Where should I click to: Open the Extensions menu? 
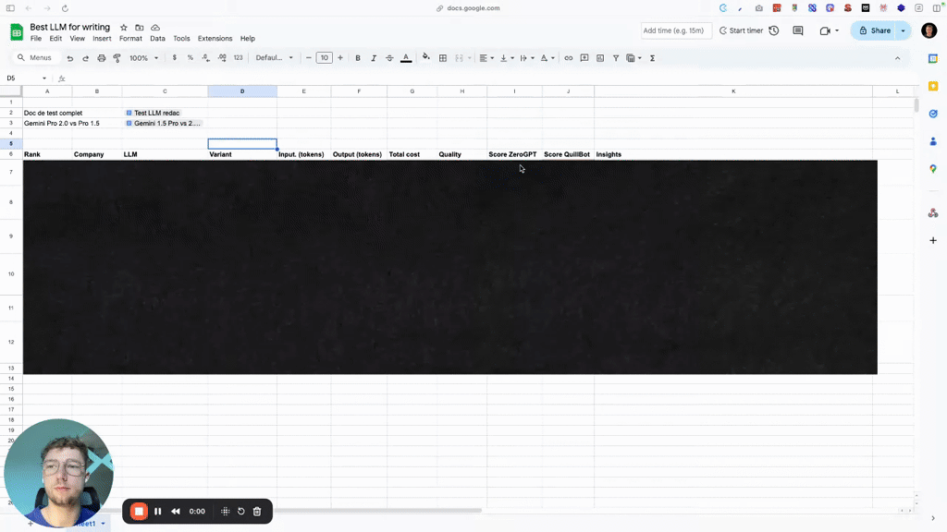tap(215, 39)
